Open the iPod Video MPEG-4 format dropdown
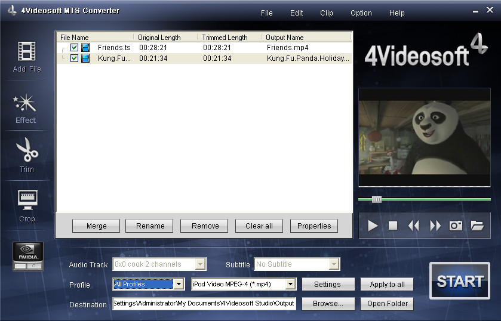This screenshot has height=321, width=501. (x=290, y=284)
